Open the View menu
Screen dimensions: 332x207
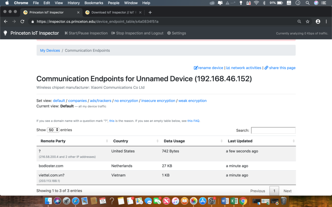pos(59,3)
